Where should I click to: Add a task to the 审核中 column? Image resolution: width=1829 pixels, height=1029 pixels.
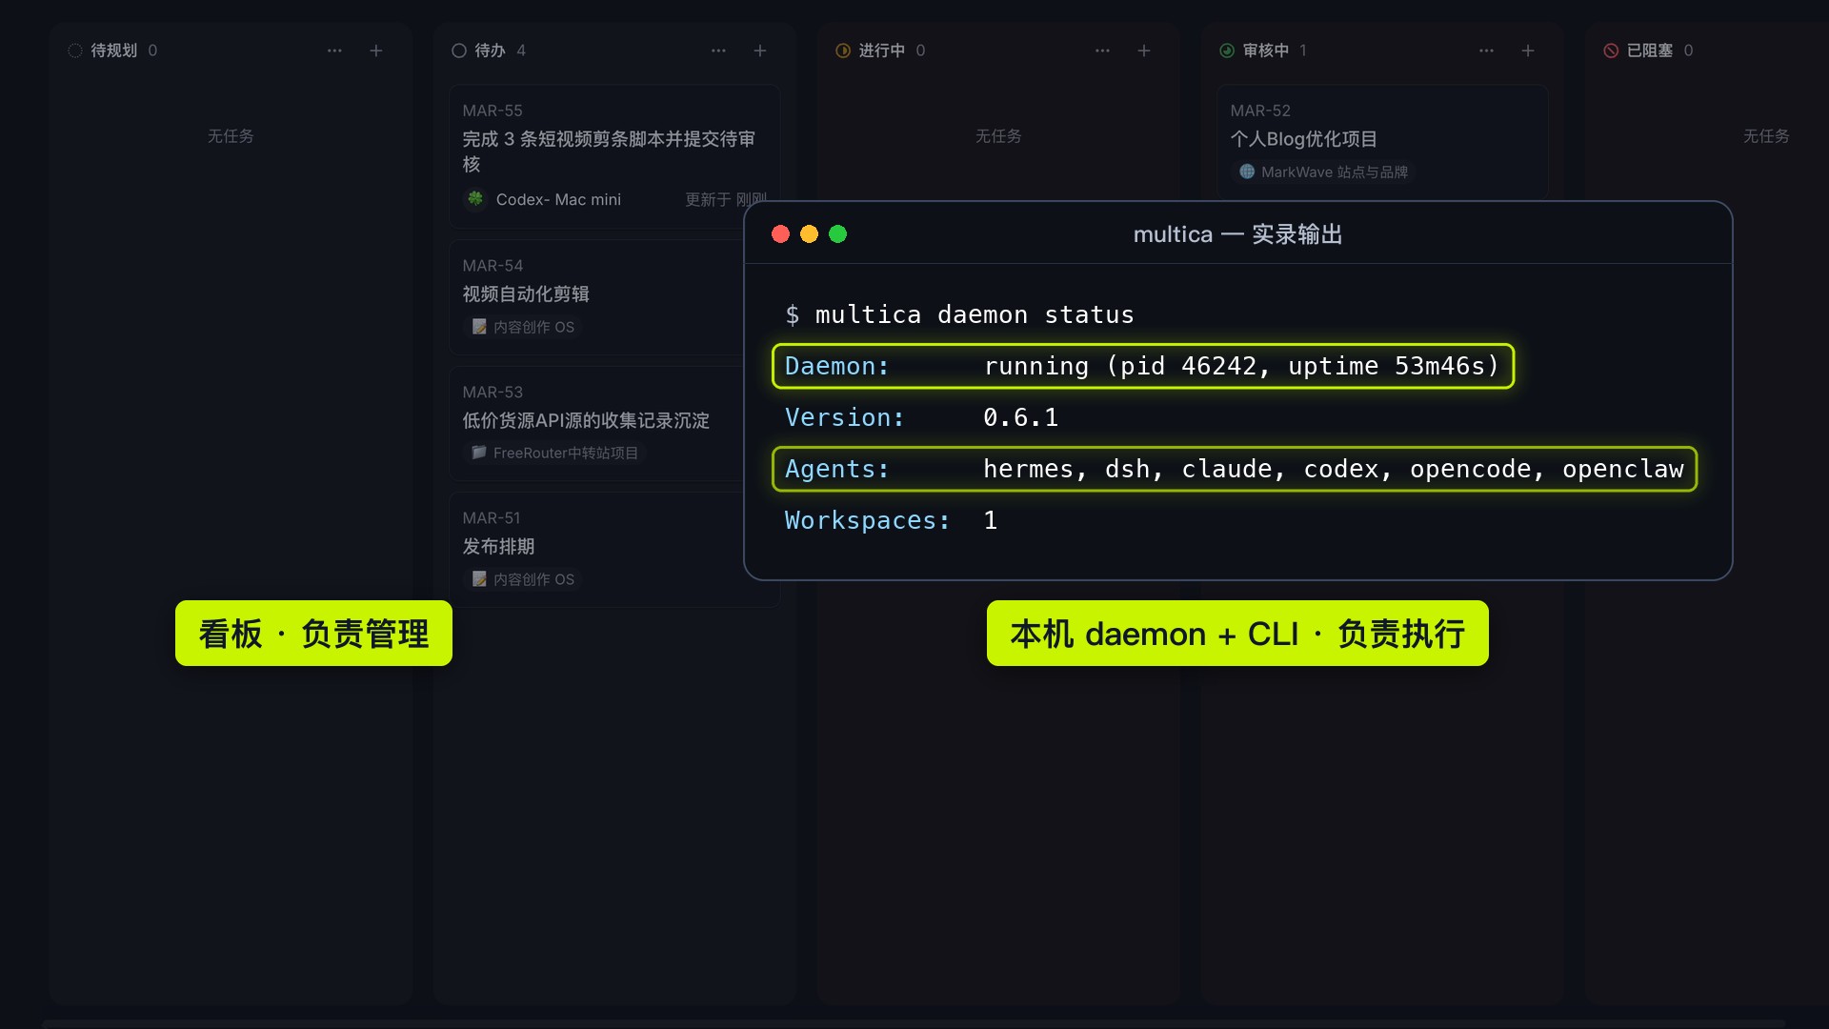coord(1528,50)
